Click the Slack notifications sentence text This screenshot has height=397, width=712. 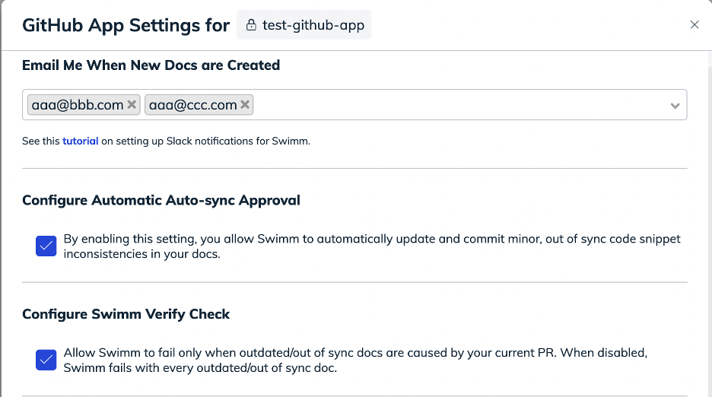point(166,141)
